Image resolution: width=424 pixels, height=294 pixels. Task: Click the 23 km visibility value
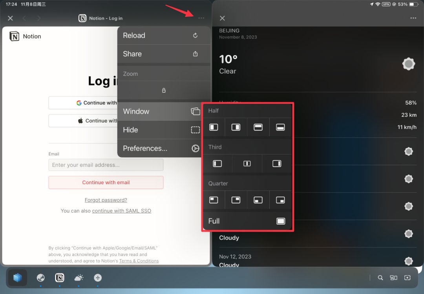click(409, 115)
